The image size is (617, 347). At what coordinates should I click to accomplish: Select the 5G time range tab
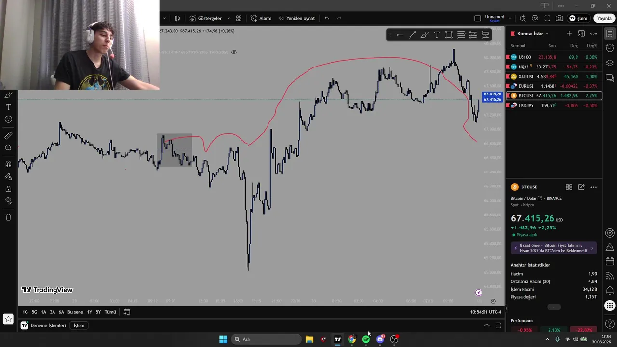[x=34, y=312]
